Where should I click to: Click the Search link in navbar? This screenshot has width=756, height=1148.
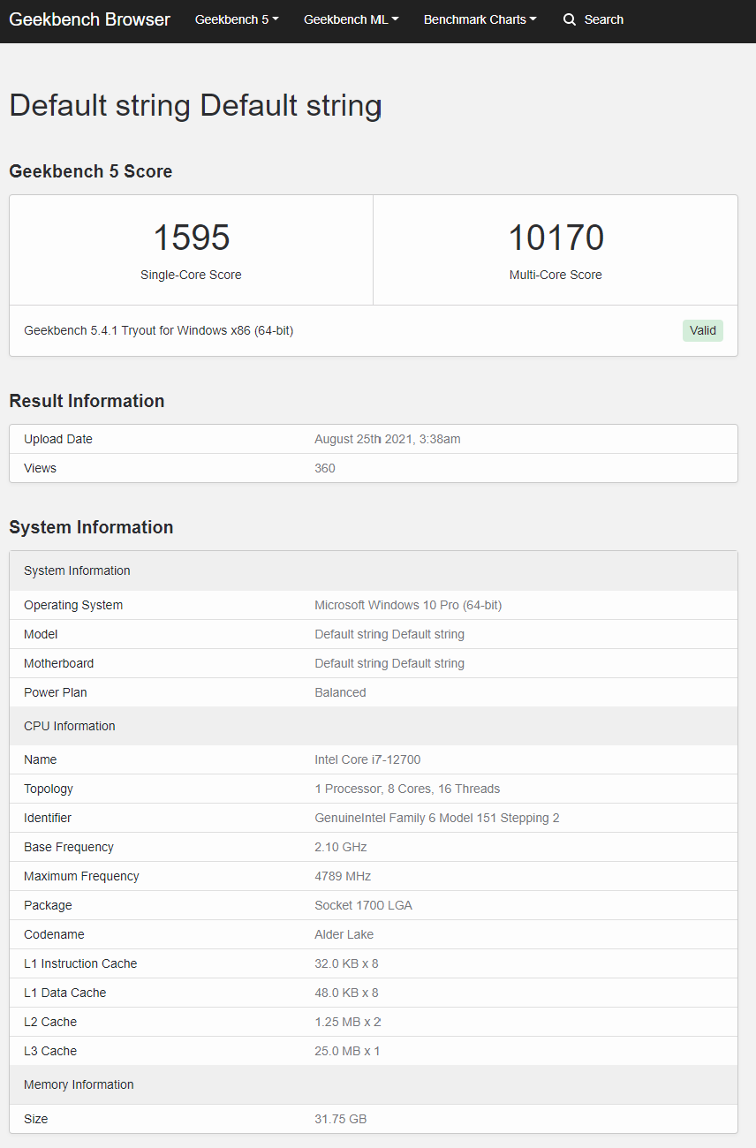coord(593,19)
